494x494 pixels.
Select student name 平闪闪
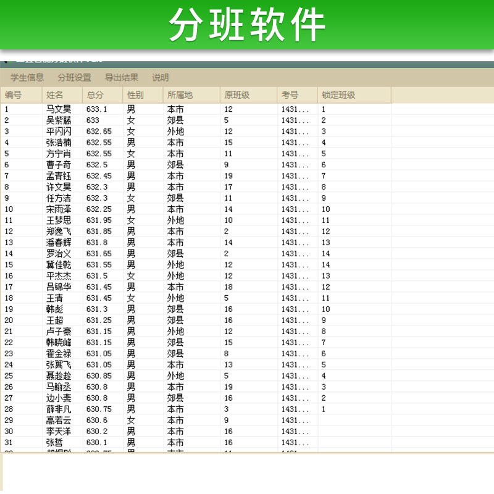pos(59,132)
